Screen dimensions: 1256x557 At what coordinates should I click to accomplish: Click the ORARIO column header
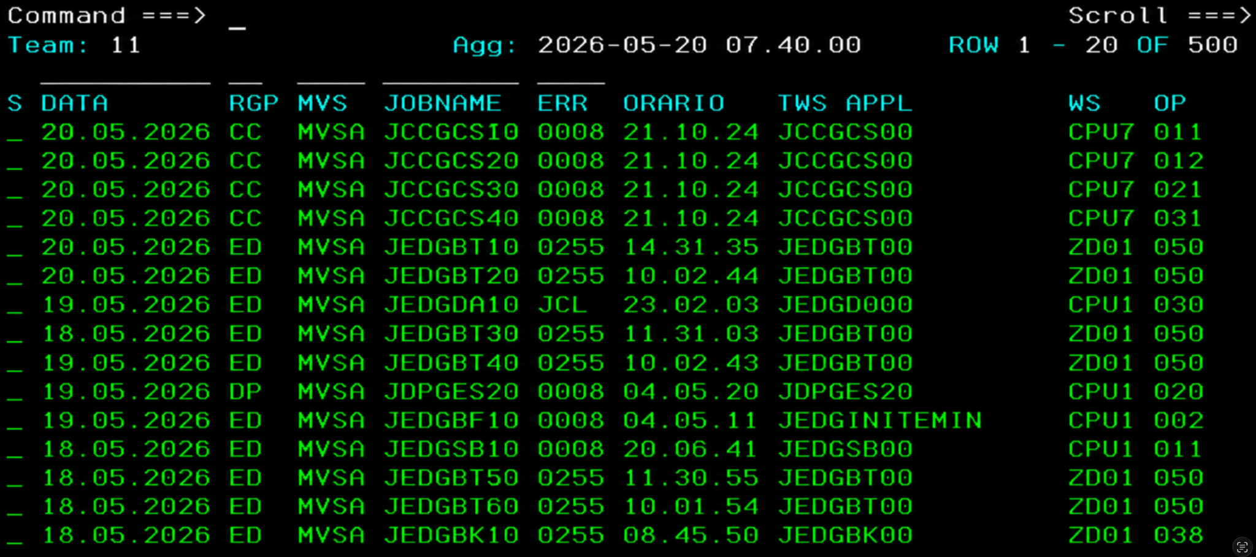(674, 103)
